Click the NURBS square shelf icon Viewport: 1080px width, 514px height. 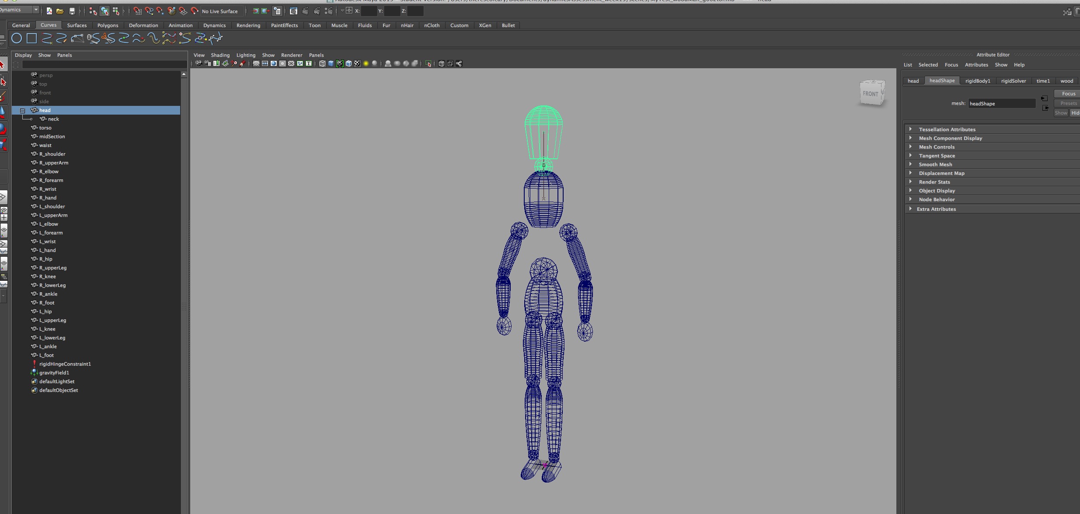31,38
